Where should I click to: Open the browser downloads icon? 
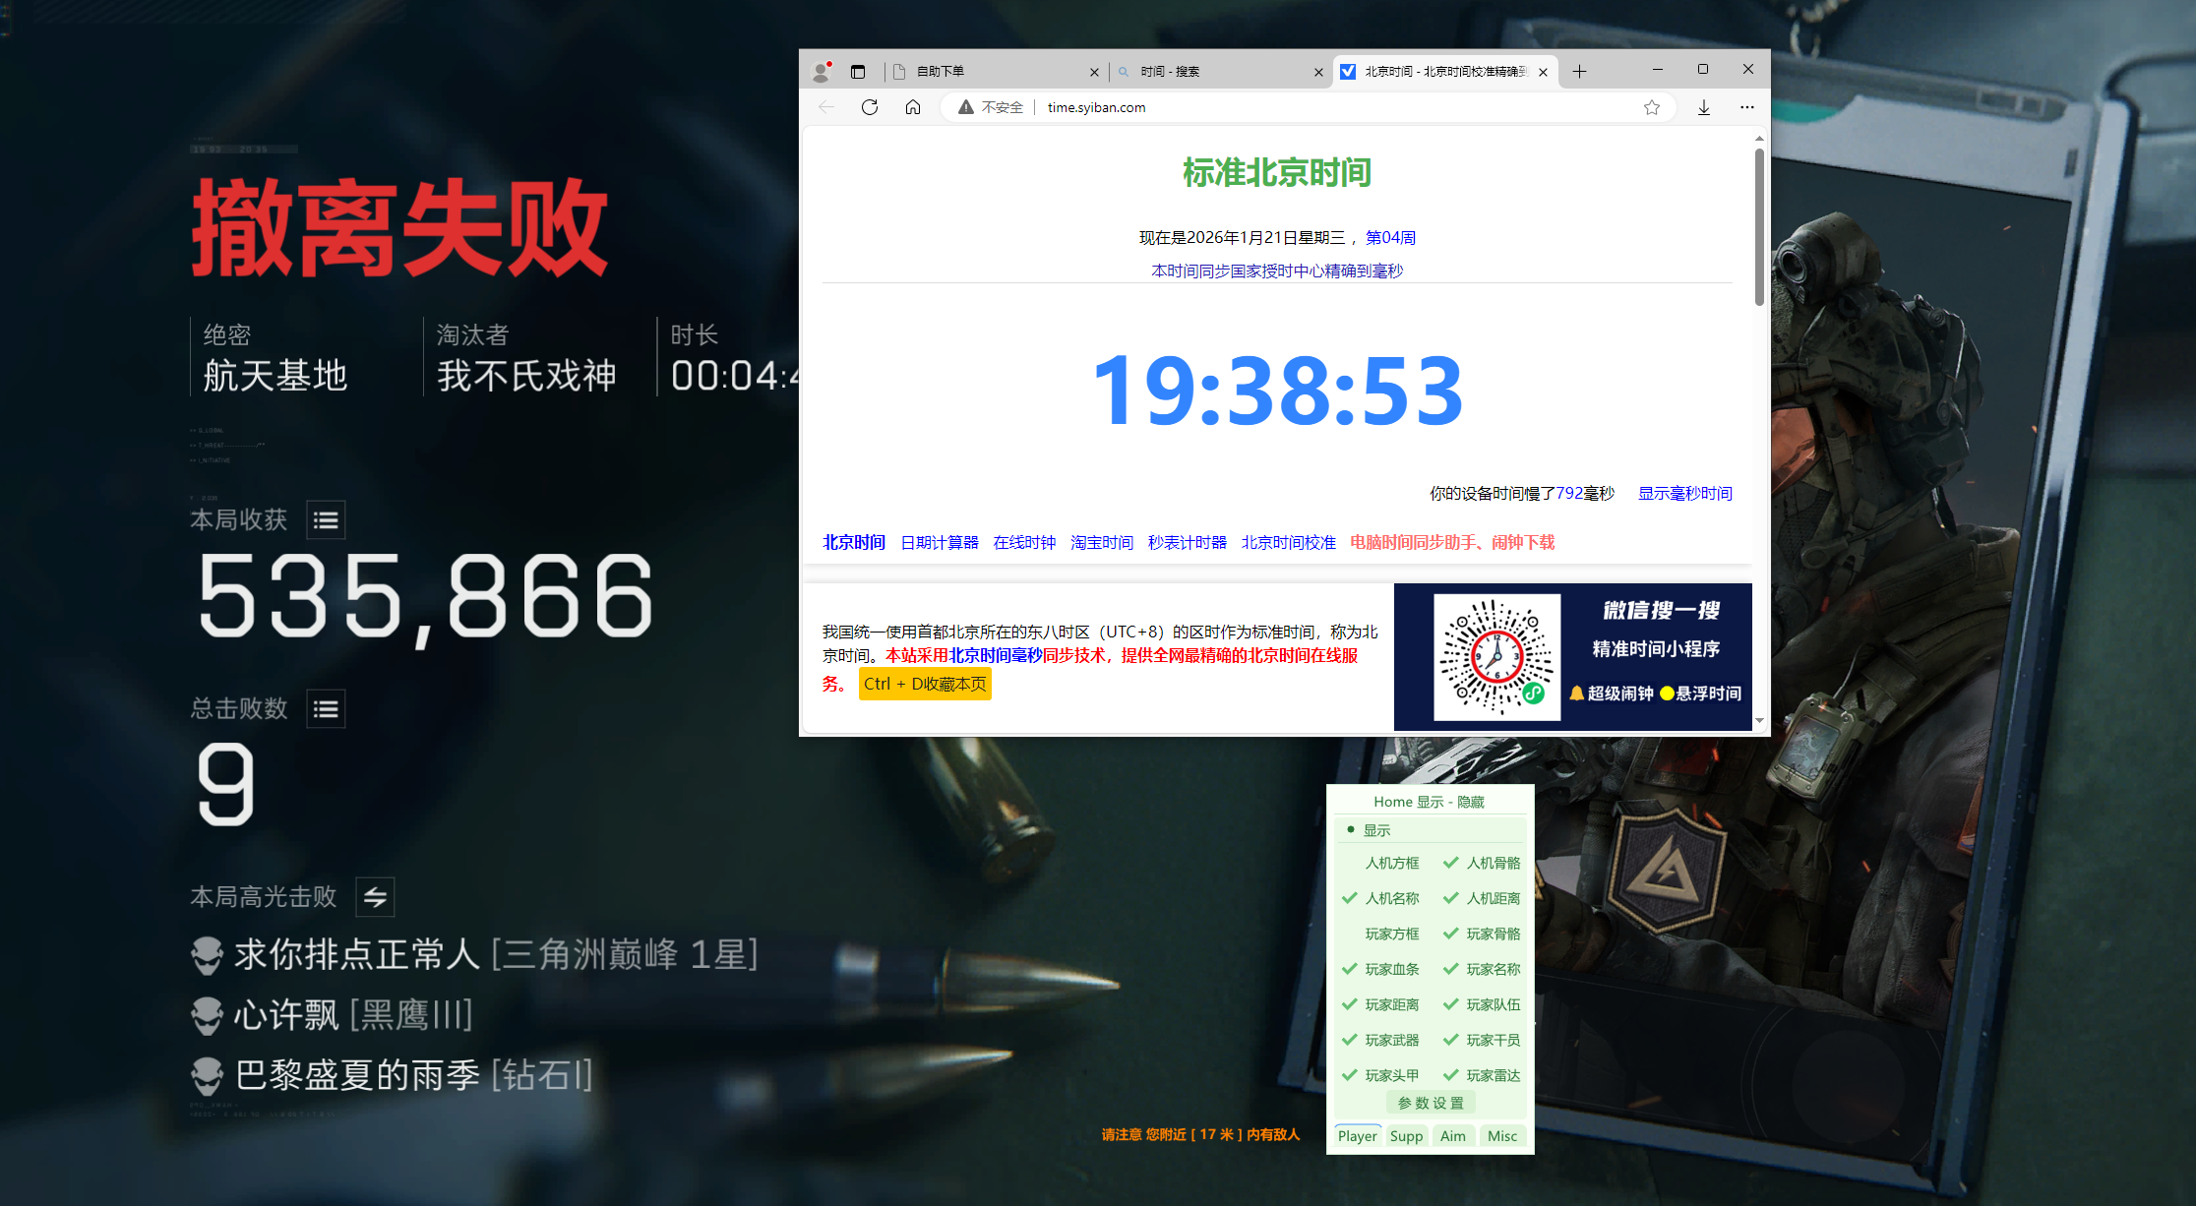coord(1704,107)
